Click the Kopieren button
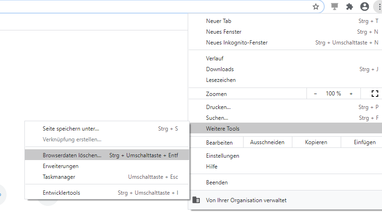Viewport: 382px width, 212px height. click(x=316, y=142)
